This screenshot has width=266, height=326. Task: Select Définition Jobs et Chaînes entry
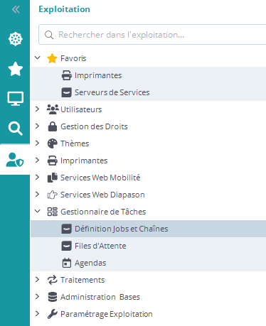pyautogui.click(x=149, y=229)
